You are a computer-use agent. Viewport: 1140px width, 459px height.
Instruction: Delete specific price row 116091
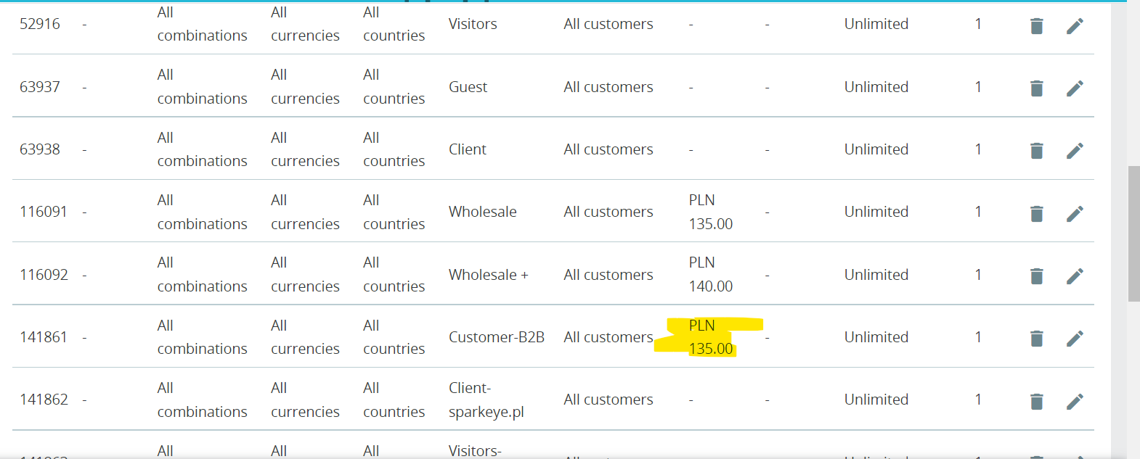[1037, 214]
